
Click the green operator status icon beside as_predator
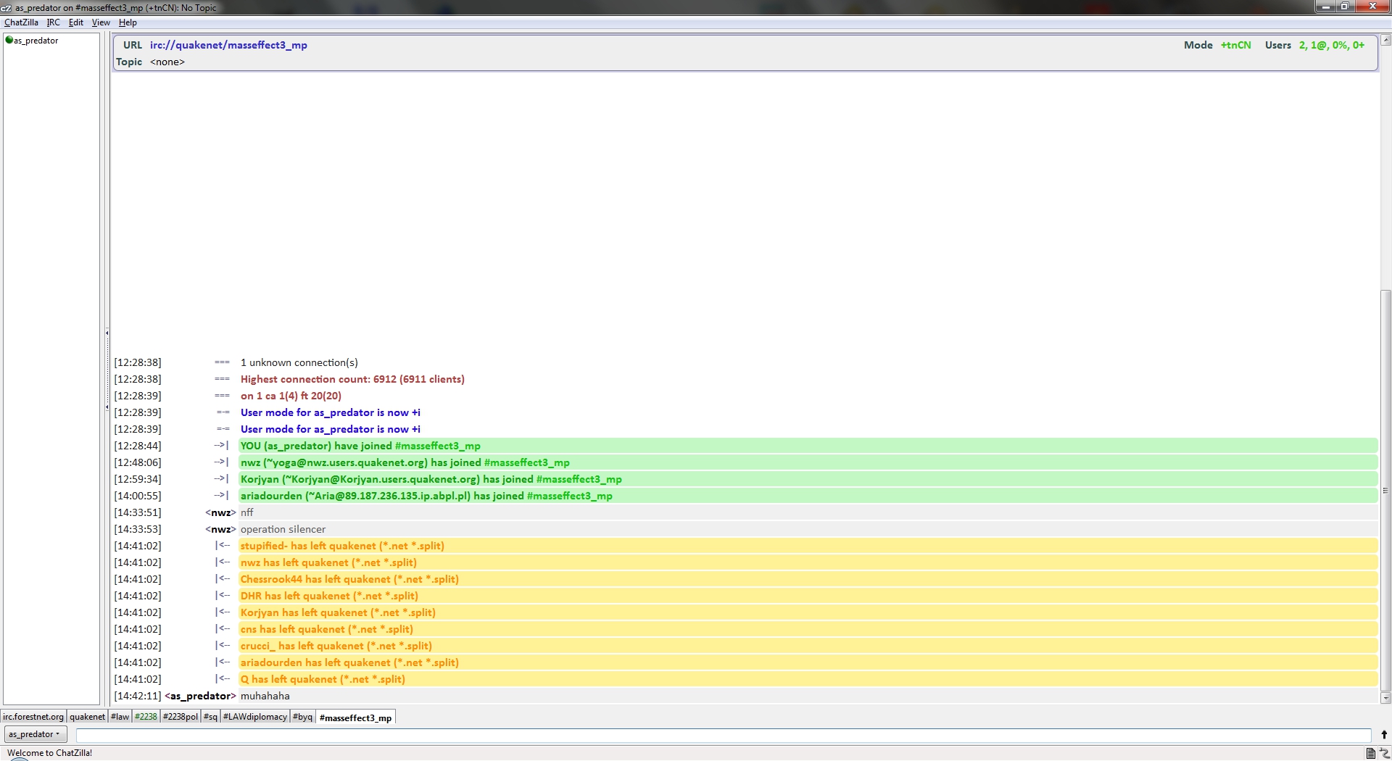(x=9, y=41)
